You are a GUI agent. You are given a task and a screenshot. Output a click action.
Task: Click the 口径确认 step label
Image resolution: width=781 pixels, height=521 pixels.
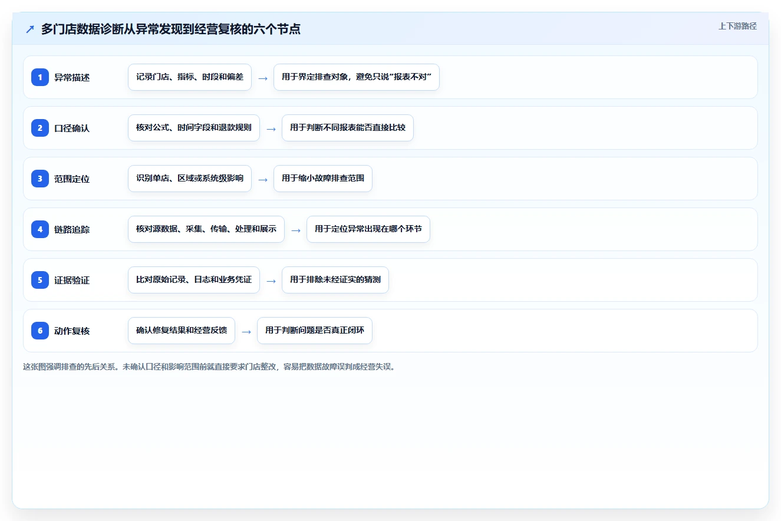coord(72,128)
